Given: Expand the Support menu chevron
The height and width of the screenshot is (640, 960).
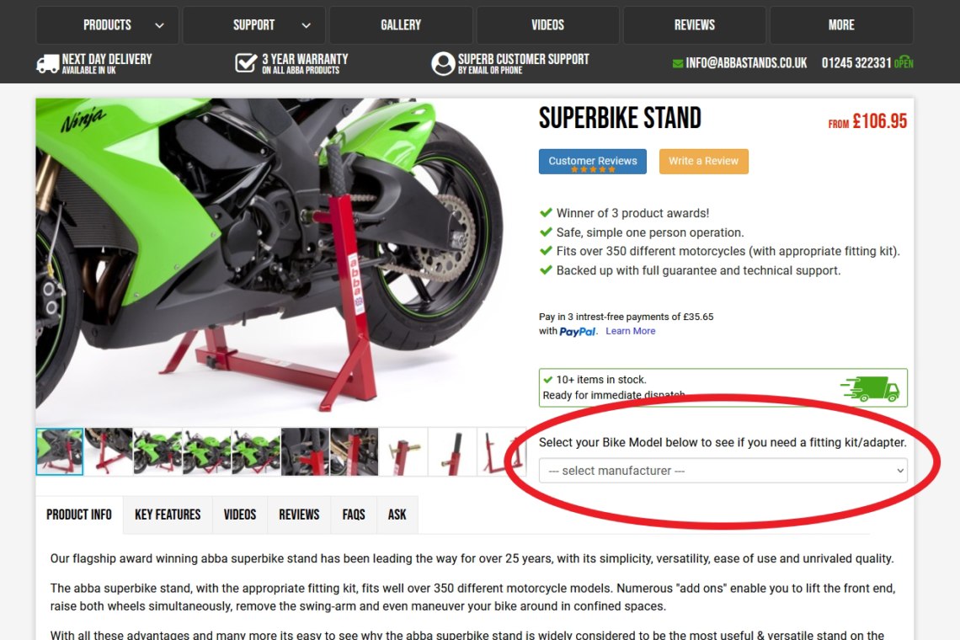Looking at the screenshot, I should point(307,26).
